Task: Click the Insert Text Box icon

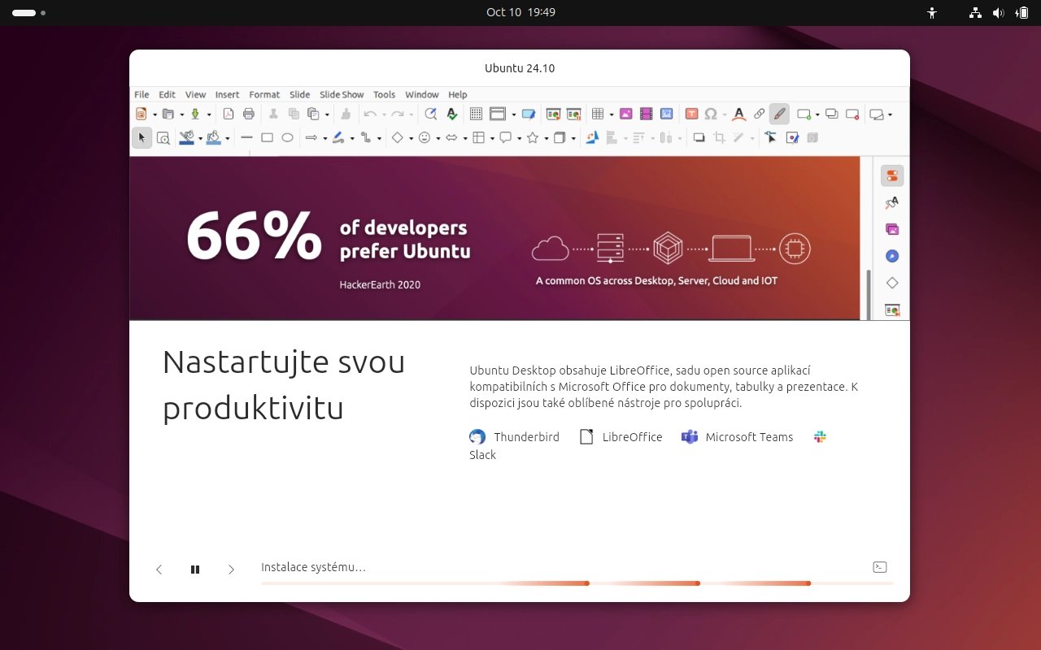Action: pos(691,114)
